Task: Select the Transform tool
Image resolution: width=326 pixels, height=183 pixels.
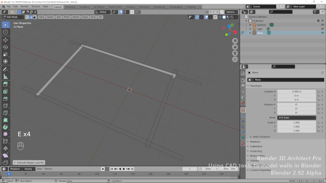Action: [x=6, y=62]
